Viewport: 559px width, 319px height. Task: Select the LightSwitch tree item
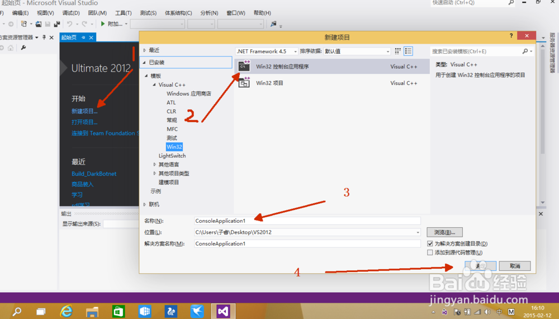coord(172,156)
